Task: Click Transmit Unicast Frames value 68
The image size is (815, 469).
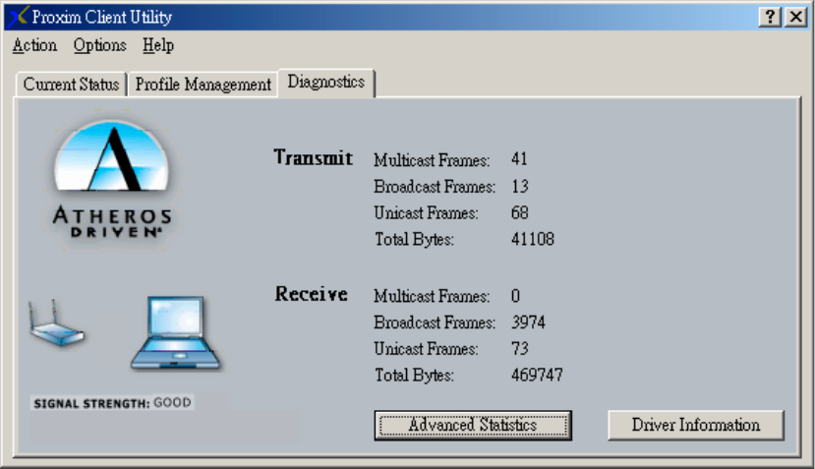Action: coord(520,212)
